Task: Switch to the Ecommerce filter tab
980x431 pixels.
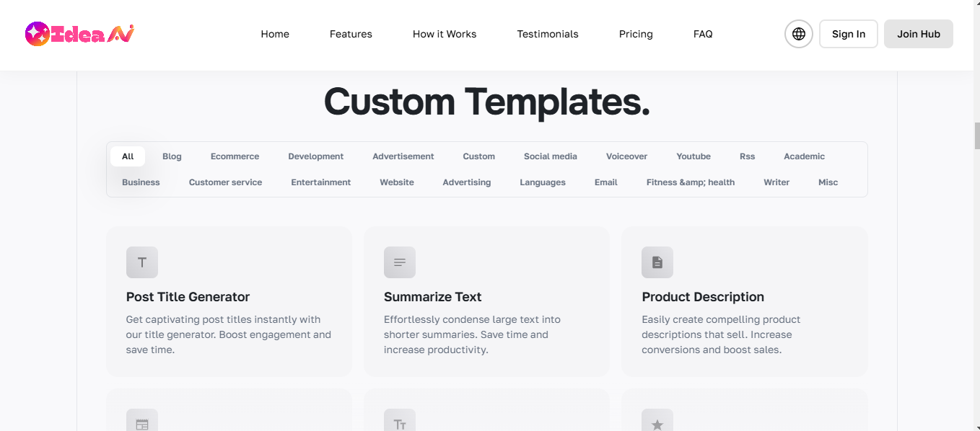Action: click(x=235, y=156)
